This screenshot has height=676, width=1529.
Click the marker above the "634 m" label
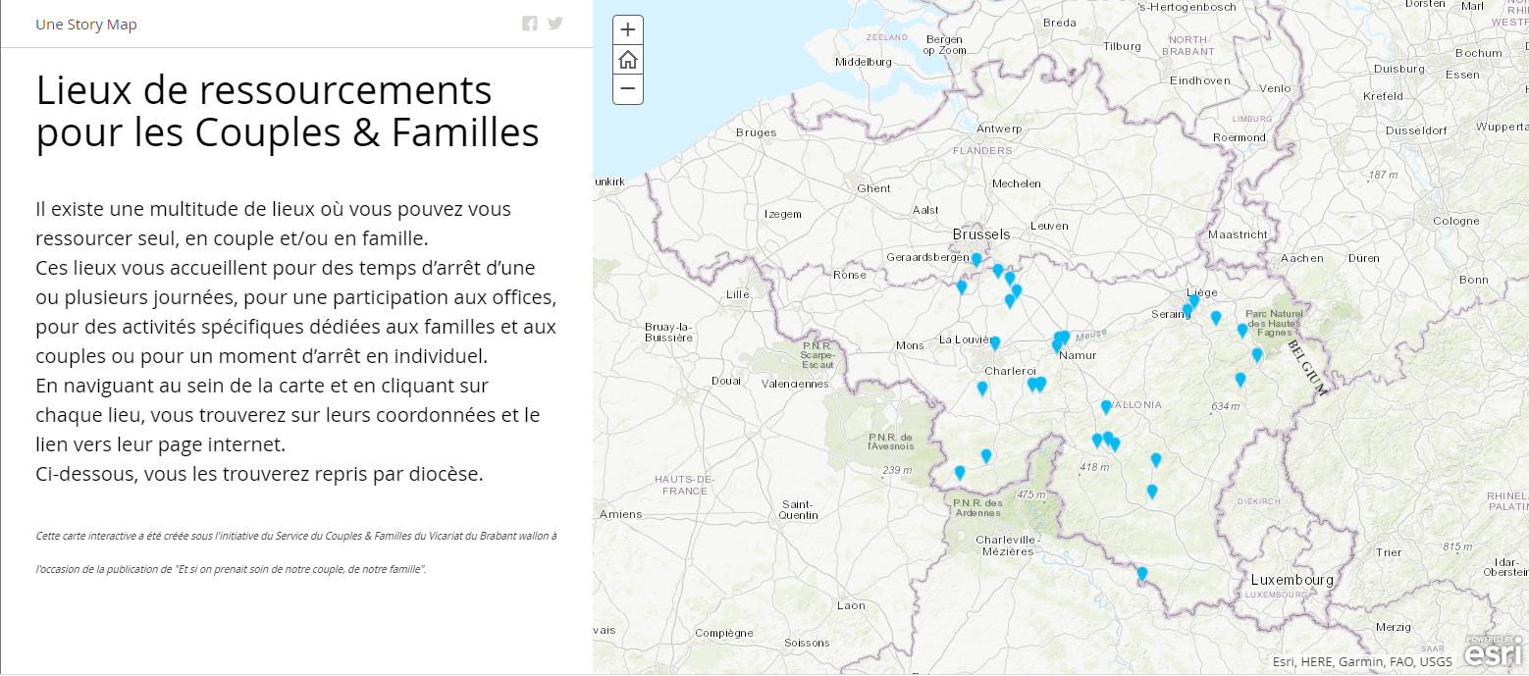(1240, 379)
